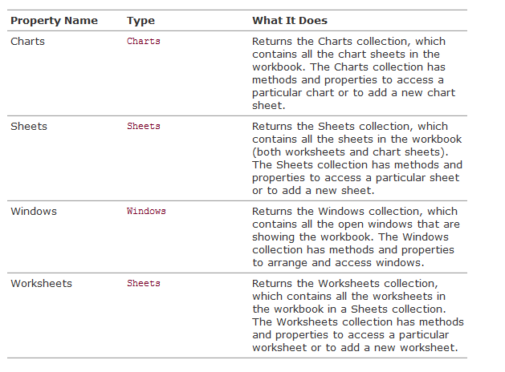
Task: Select the Windows property name cell
Action: [x=34, y=211]
